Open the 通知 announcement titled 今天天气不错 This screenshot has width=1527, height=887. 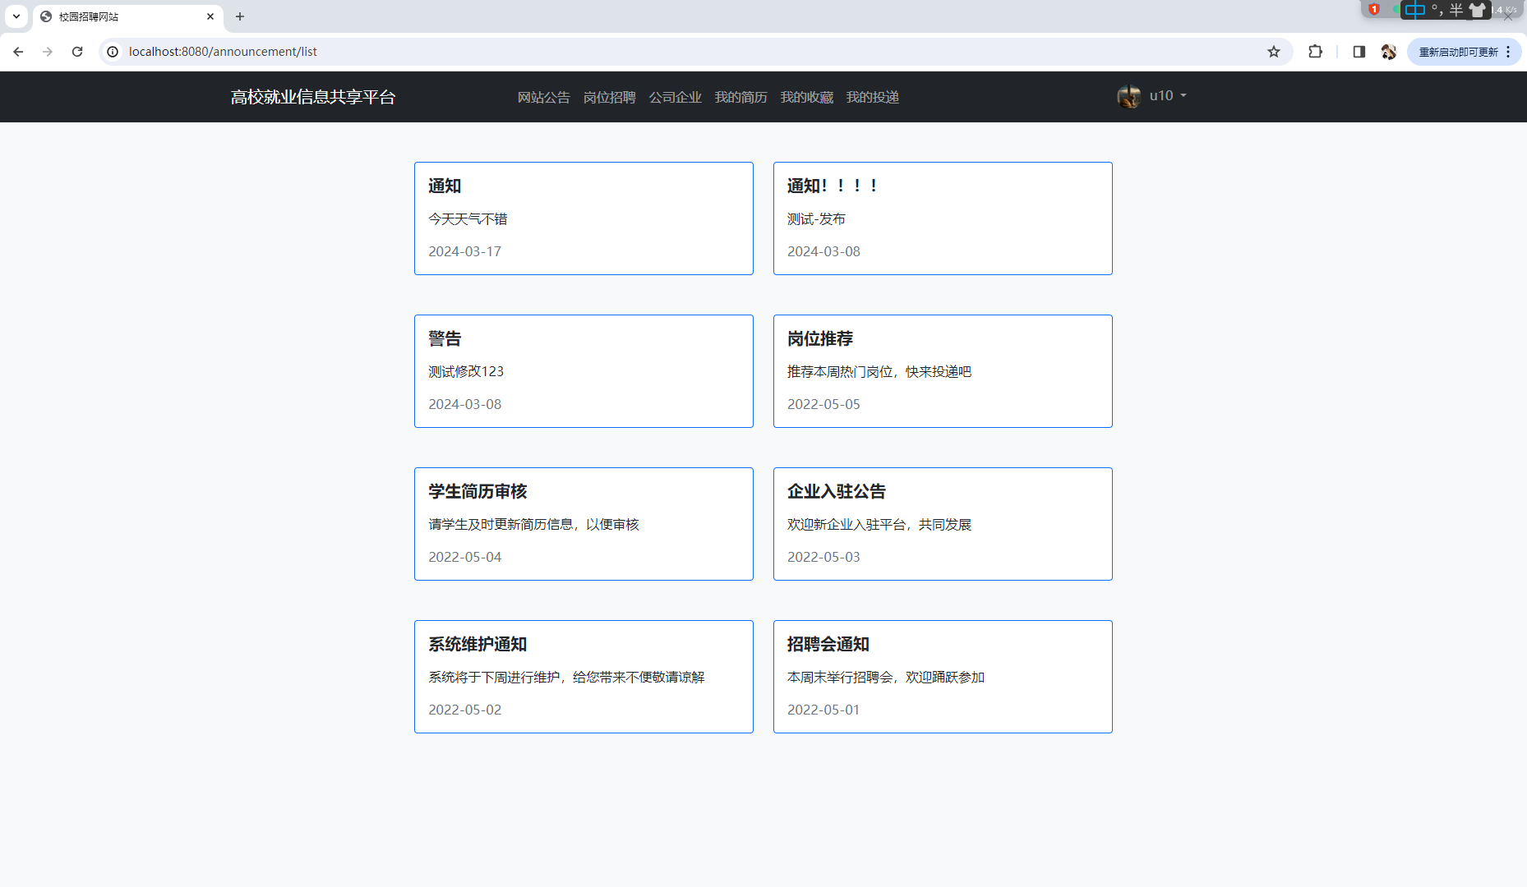point(584,218)
